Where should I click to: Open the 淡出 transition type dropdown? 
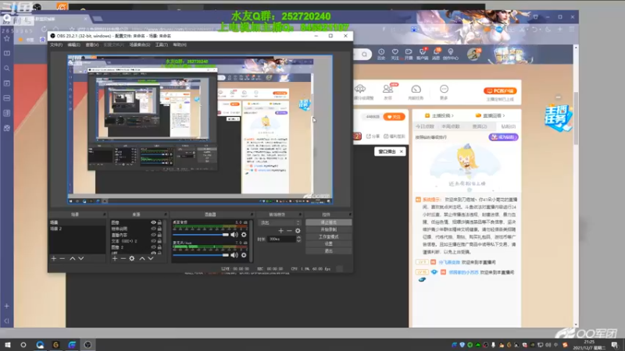coord(280,223)
